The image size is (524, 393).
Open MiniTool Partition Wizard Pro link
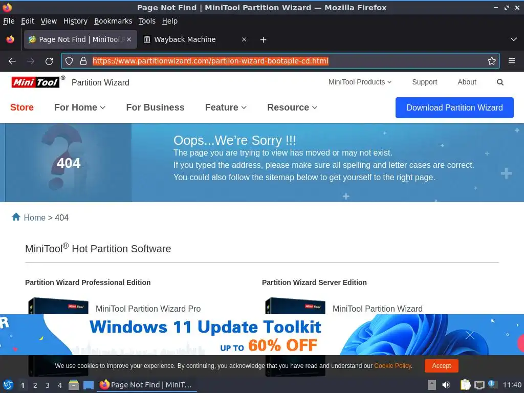(148, 309)
